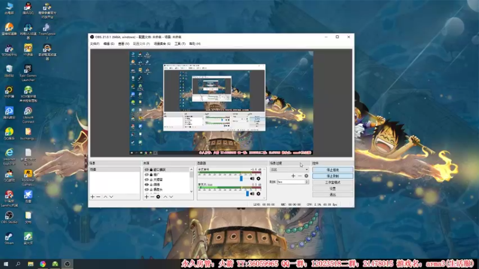The width and height of the screenshot is (479, 269).
Task: Remove the selected scene with the minus icon
Action: click(98, 197)
